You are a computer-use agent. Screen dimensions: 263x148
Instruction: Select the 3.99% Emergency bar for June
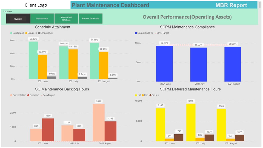click(52, 78)
